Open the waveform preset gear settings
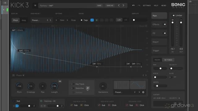Screen dimensions: 198x111 143,92
